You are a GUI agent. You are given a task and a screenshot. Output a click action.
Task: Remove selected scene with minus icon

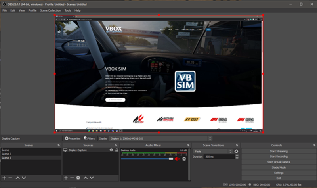click(10, 178)
